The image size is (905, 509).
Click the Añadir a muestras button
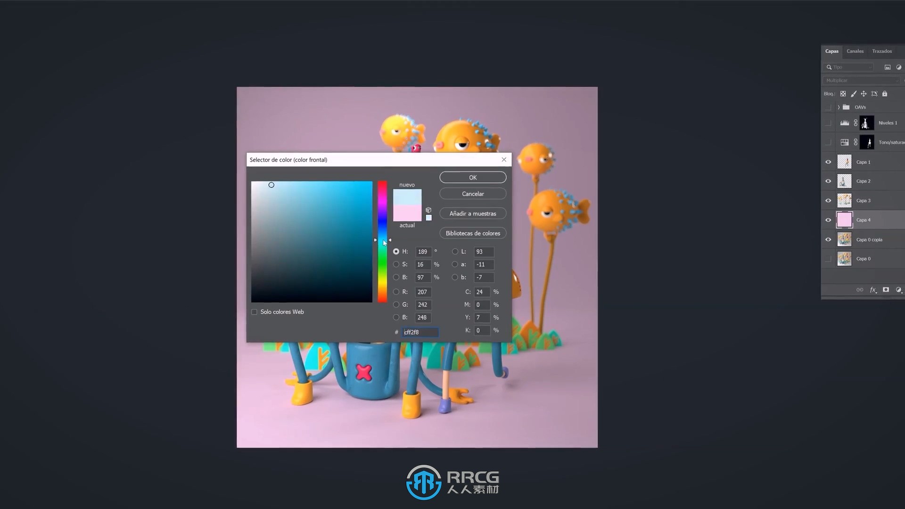(x=473, y=213)
